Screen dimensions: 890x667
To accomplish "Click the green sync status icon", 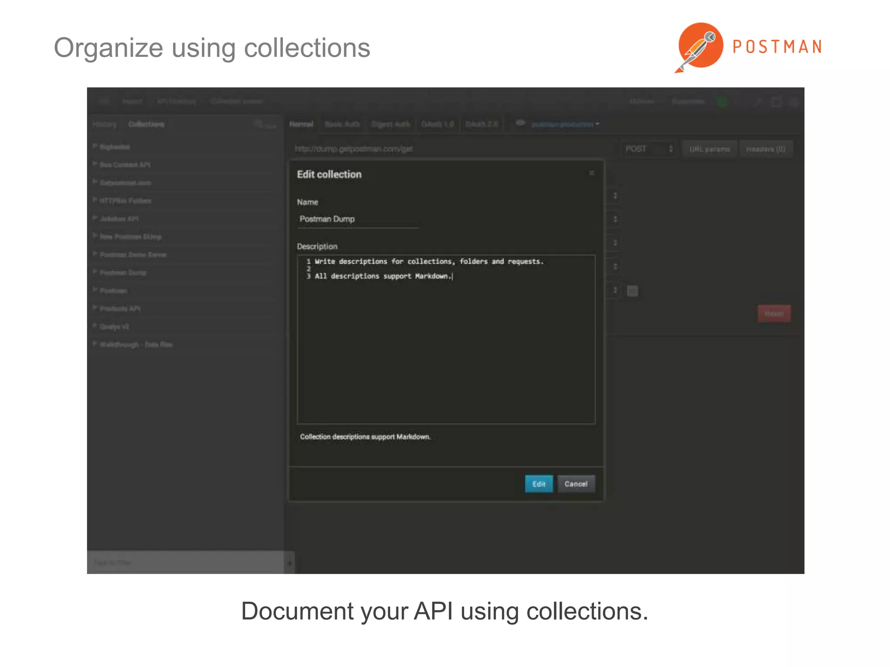I will tap(722, 102).
